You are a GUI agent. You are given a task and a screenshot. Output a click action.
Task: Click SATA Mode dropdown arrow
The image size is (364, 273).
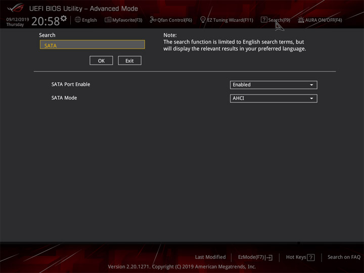click(x=311, y=99)
